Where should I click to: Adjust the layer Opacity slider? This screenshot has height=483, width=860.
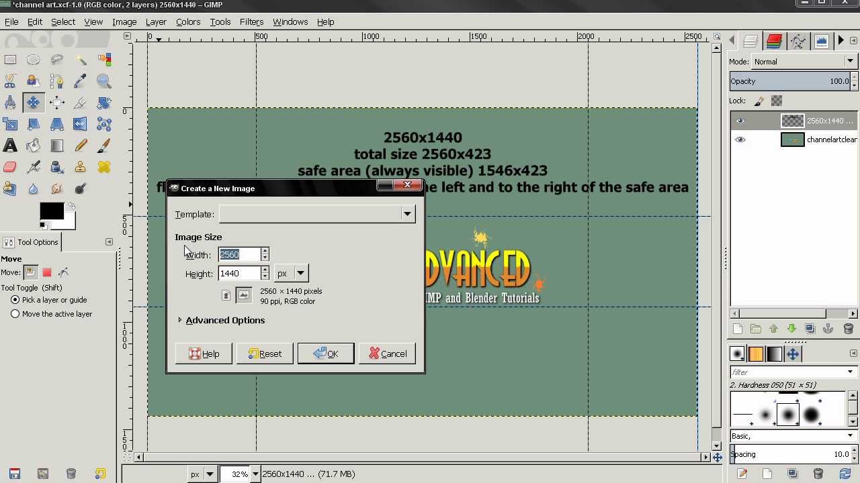[789, 81]
